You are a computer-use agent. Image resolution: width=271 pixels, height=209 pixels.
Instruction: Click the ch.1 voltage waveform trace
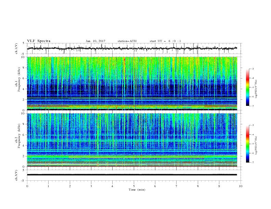tap(132, 48)
